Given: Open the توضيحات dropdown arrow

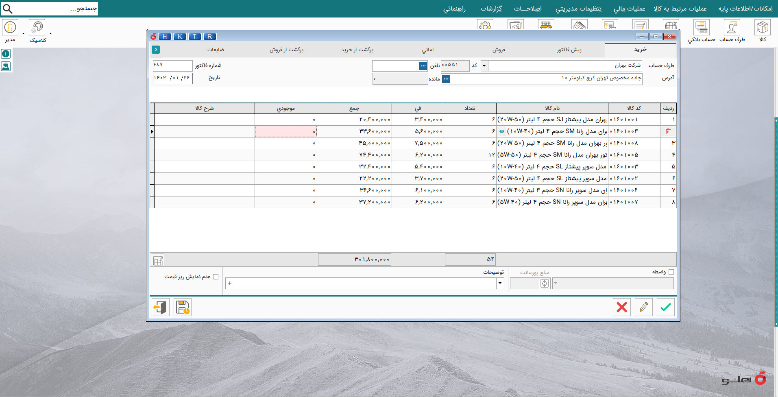Looking at the screenshot, I should click(500, 284).
